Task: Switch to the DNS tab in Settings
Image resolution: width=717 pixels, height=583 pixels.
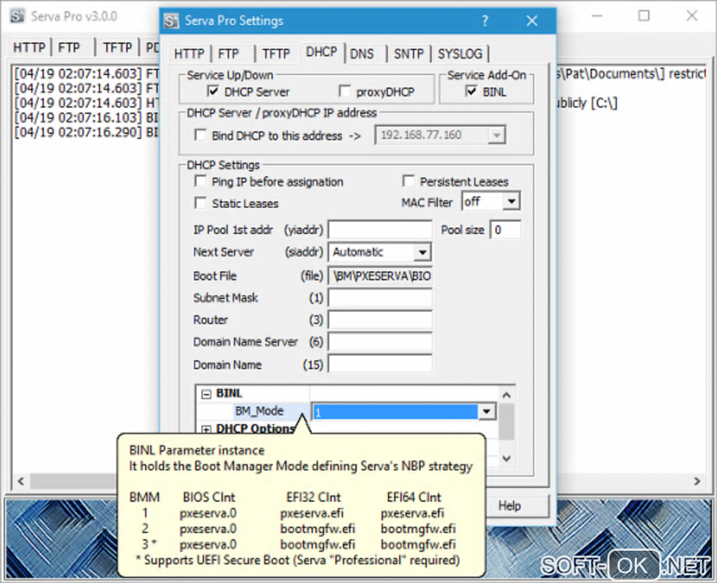Action: (362, 54)
